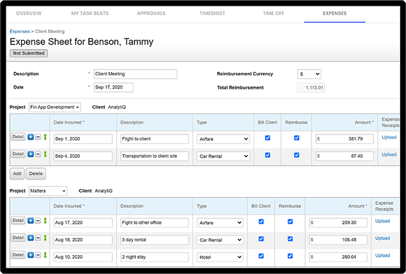Open the Matters project dropdown
Image resolution: width=406 pixels, height=274 pixels.
[48, 191]
